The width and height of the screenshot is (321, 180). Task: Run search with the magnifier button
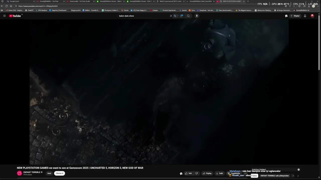click(188, 16)
